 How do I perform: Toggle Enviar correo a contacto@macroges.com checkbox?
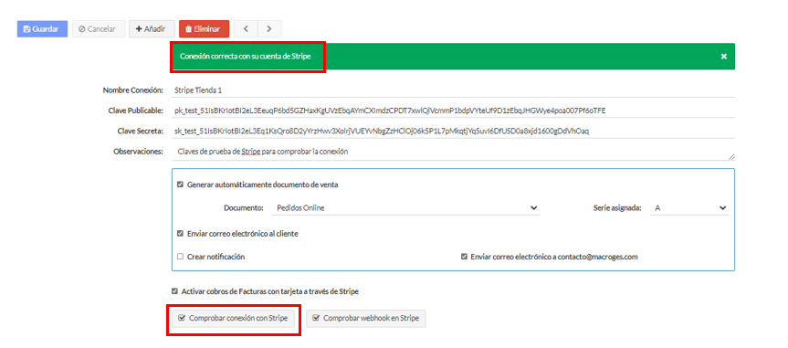[x=465, y=257]
